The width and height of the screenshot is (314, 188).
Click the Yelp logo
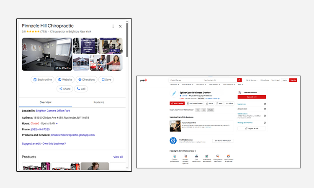(x=143, y=80)
